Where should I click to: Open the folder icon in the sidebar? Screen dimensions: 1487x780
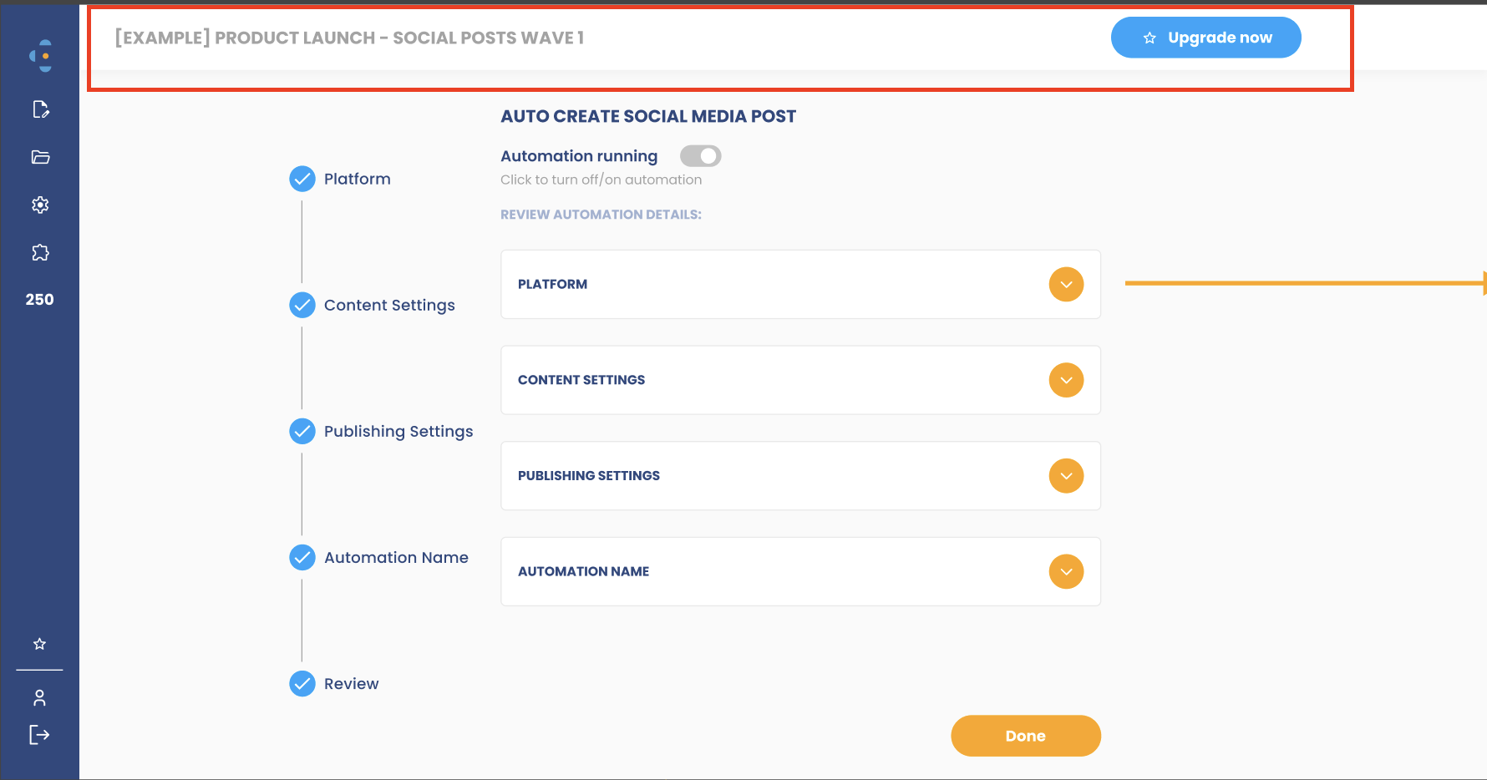40,157
